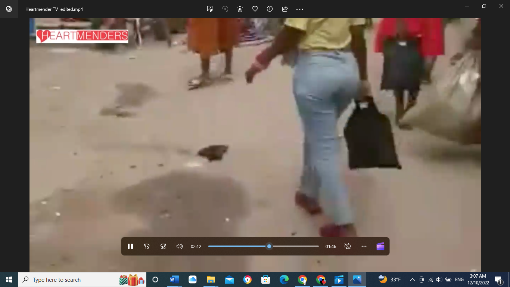This screenshot has height=287, width=510.
Task: Share the video file
Action: tap(285, 9)
